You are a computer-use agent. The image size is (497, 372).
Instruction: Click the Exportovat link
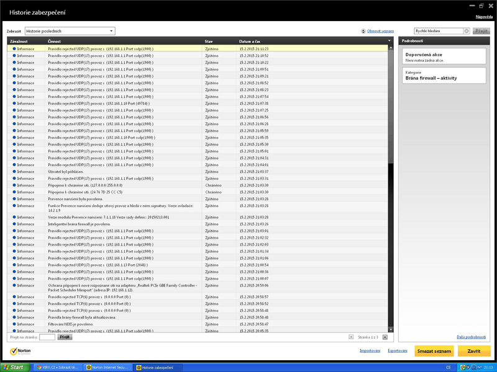[x=398, y=351]
